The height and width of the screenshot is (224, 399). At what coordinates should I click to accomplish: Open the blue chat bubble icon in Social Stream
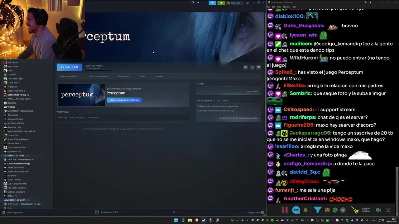[296, 210]
